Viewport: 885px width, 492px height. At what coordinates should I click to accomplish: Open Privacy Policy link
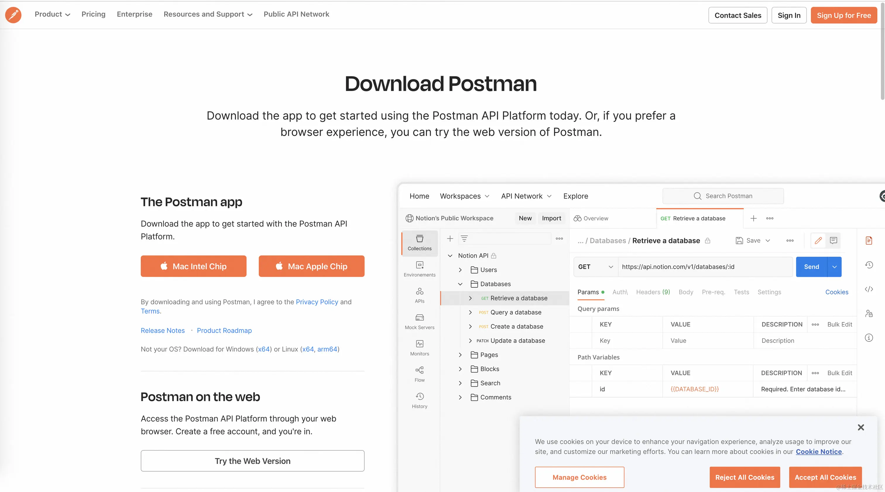(317, 302)
